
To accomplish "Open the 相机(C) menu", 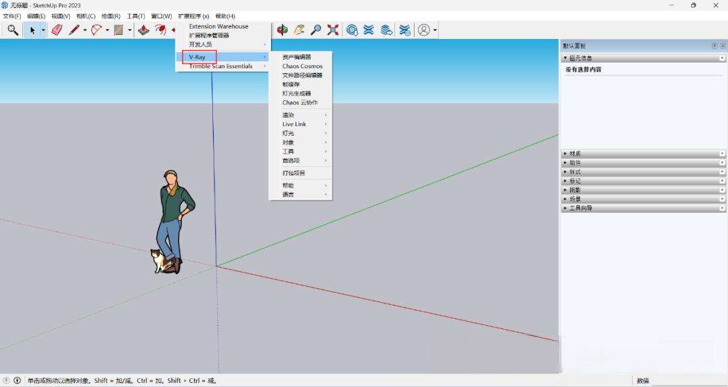I will (x=86, y=16).
